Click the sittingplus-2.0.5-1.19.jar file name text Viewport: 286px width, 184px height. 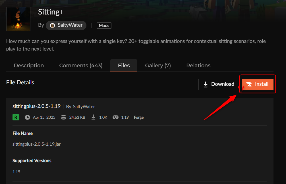tap(36, 144)
